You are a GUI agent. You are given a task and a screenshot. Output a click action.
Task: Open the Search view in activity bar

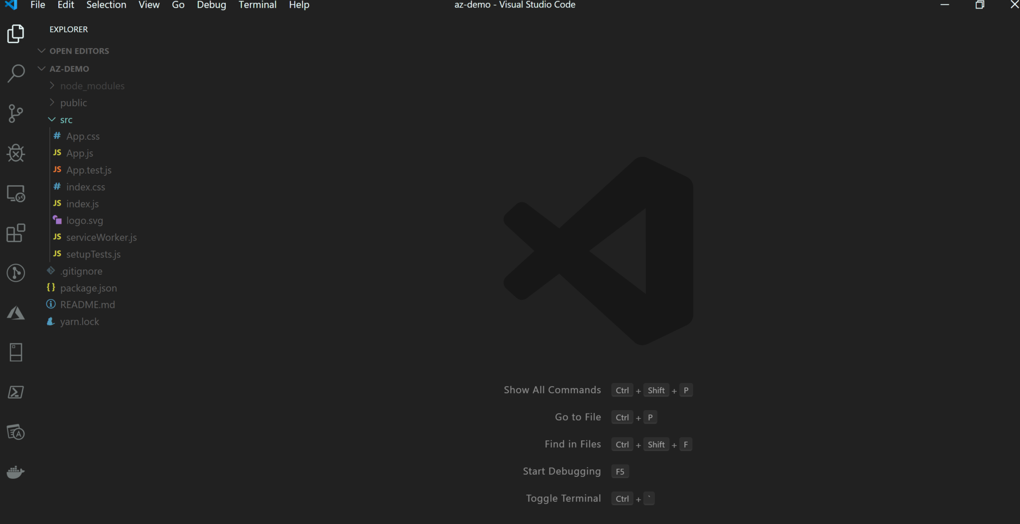(x=16, y=74)
